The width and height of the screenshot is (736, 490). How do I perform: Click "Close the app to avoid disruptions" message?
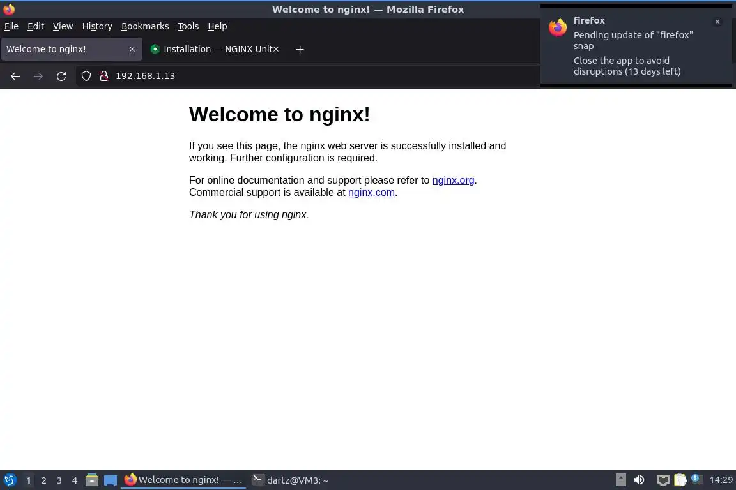tap(627, 66)
